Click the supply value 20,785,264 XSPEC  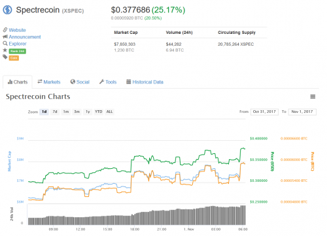[235, 44]
